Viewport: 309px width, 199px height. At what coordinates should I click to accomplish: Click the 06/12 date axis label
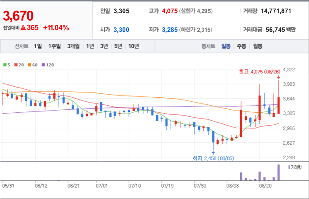41,186
